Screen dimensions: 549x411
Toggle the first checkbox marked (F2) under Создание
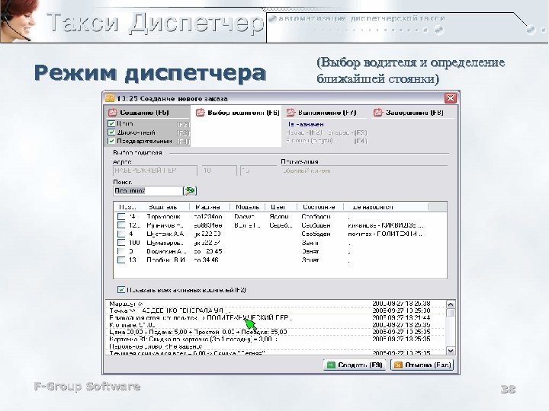click(x=111, y=123)
